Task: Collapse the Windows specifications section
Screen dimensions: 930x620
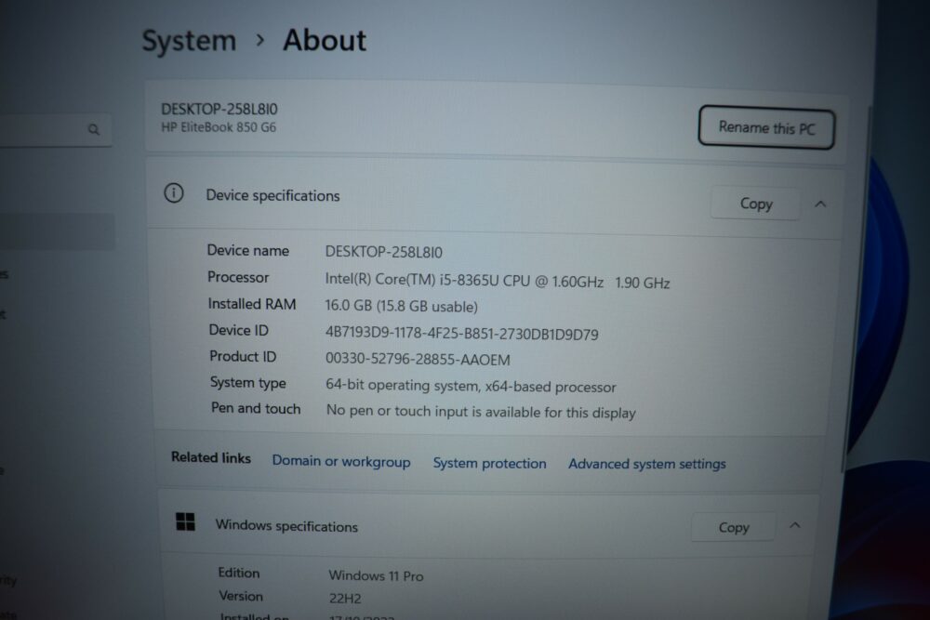Action: point(795,526)
